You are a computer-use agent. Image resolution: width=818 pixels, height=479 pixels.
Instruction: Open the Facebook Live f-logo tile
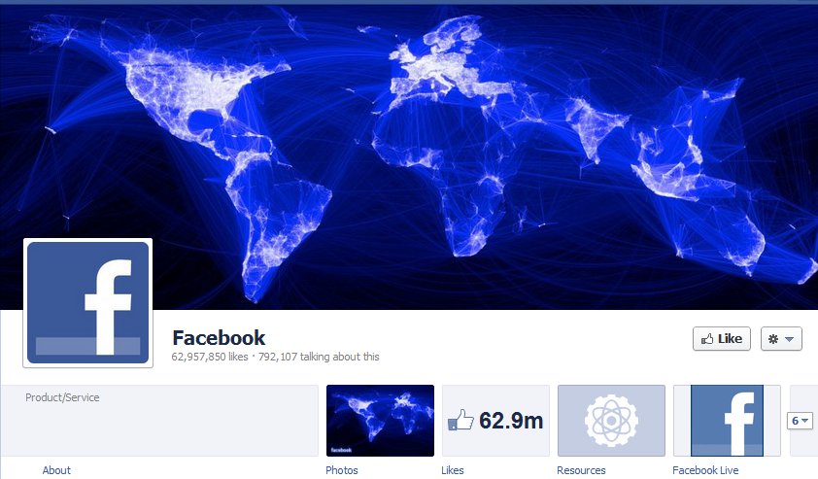tap(727, 421)
